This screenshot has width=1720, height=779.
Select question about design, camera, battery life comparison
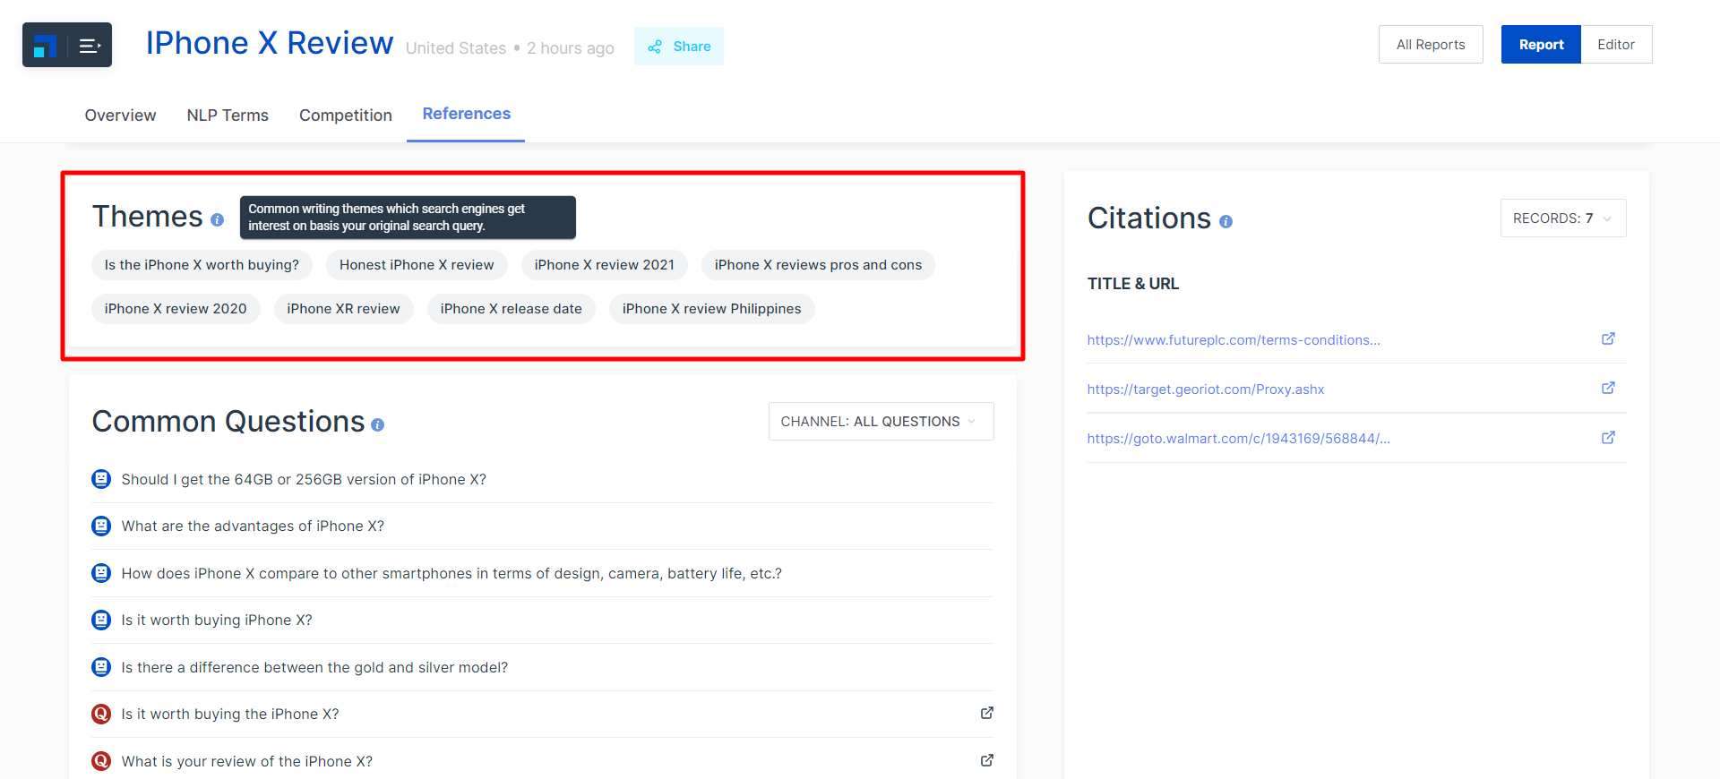pos(451,574)
